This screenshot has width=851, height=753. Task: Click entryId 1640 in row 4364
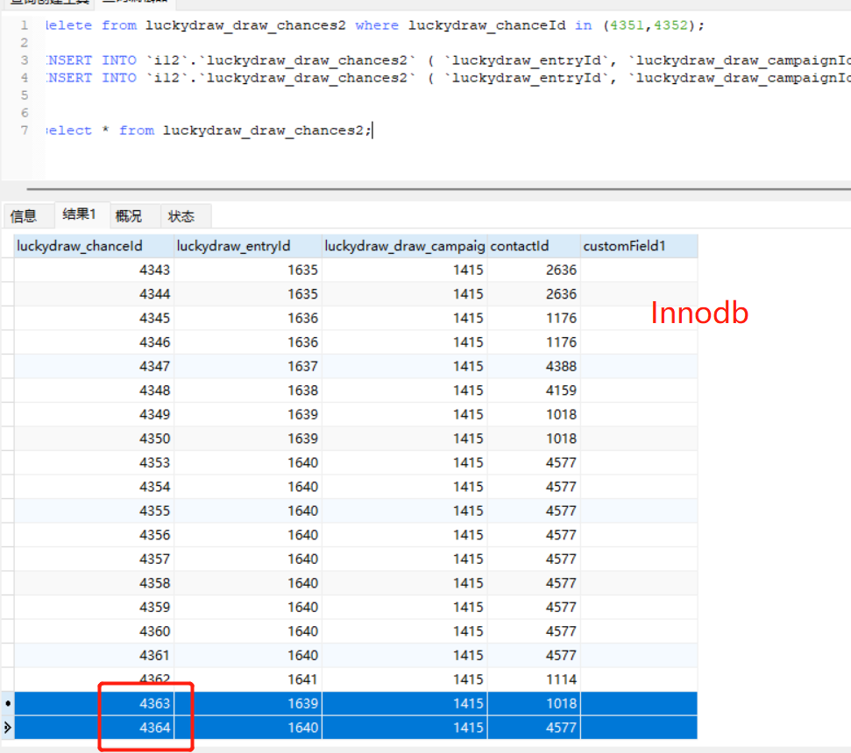click(248, 728)
